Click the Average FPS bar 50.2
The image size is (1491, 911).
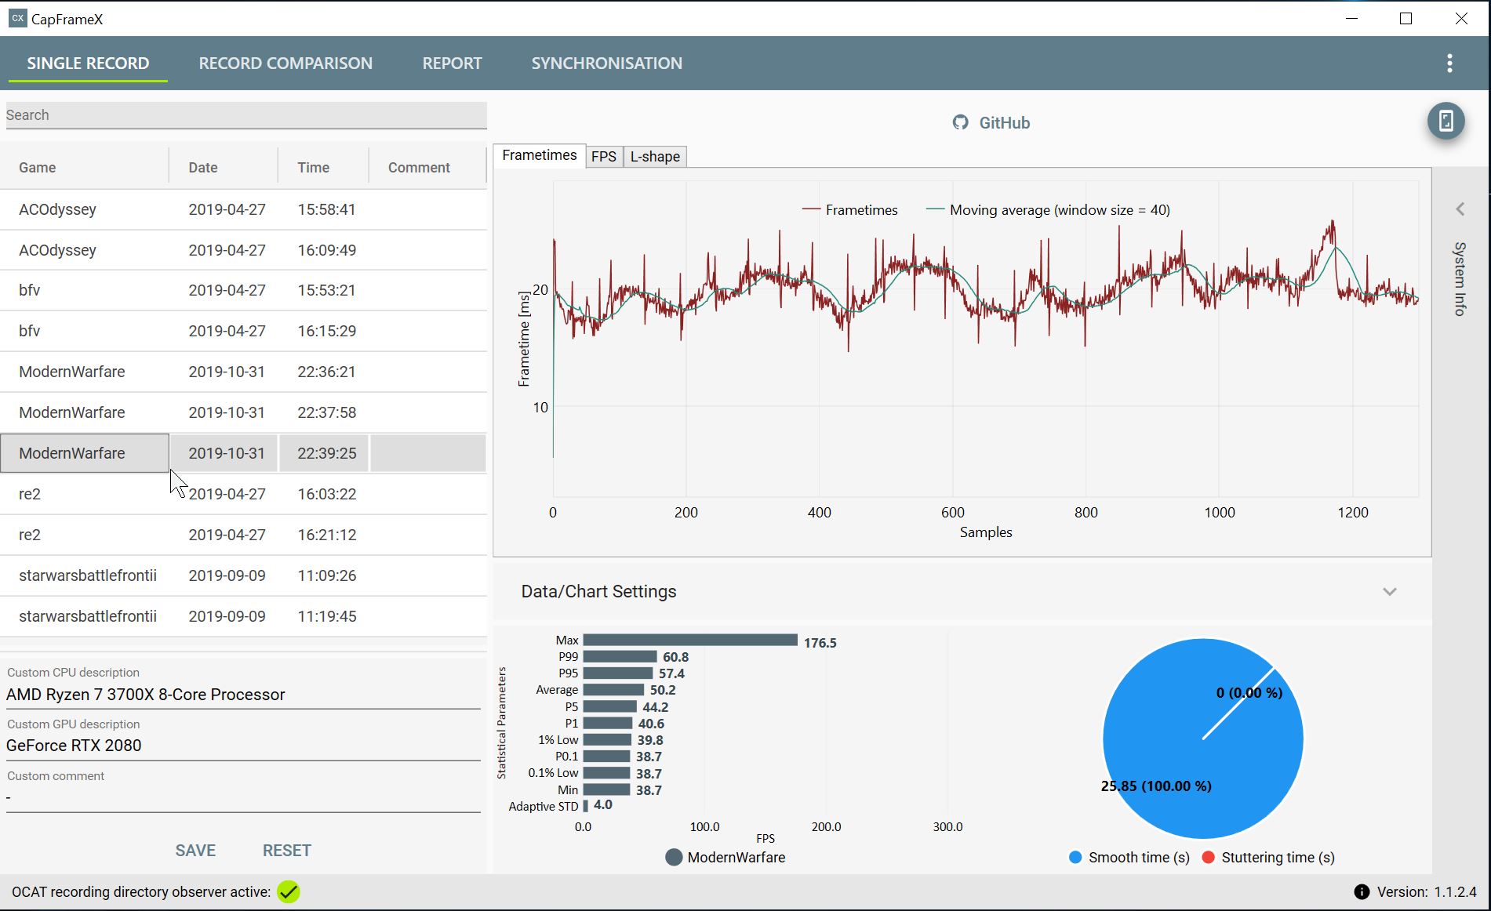click(x=614, y=690)
